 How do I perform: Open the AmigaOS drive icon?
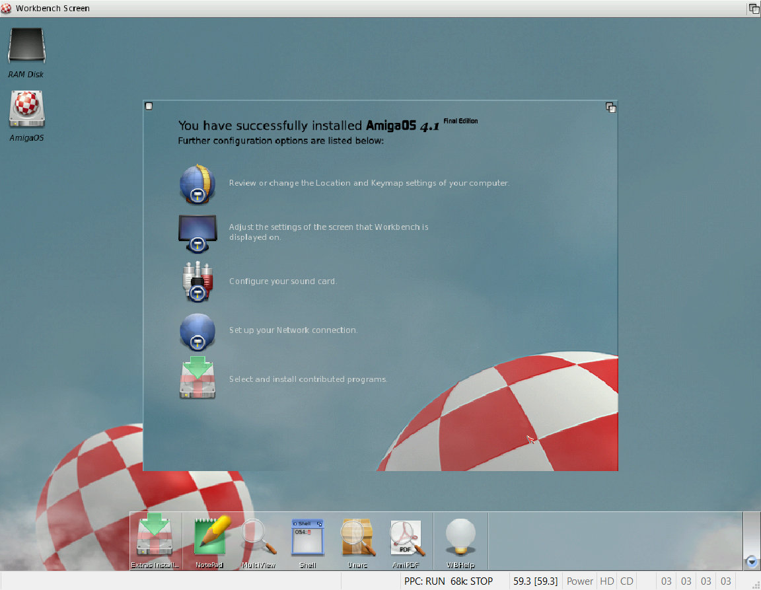[26, 109]
